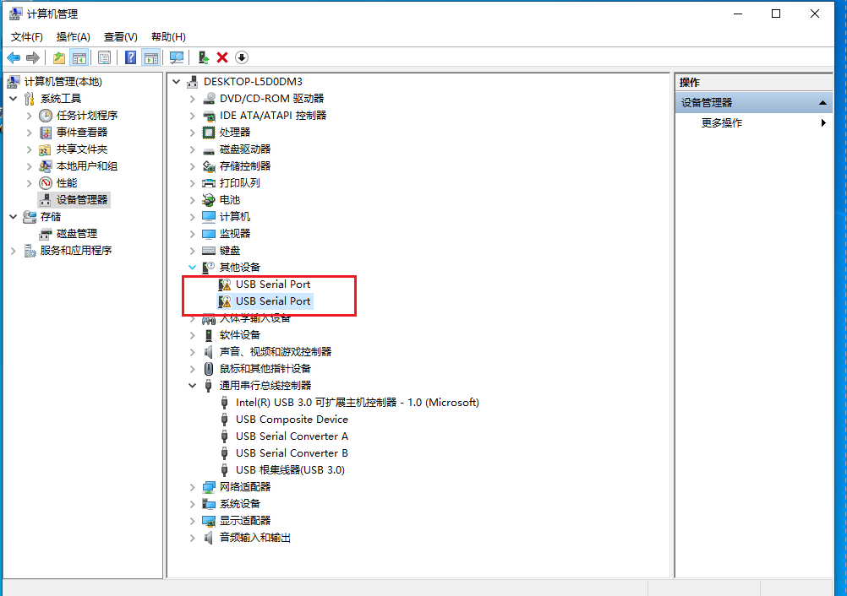Click the black down-arrow disable device icon
Viewport: 847px width, 596px height.
[x=242, y=57]
